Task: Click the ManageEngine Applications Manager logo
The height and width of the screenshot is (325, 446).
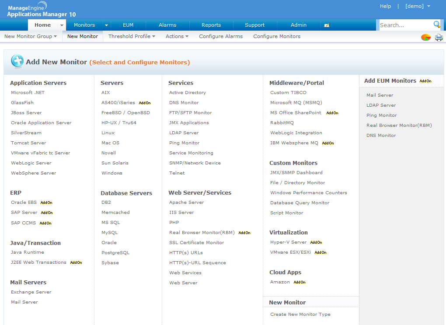Action: pyautogui.click(x=41, y=10)
